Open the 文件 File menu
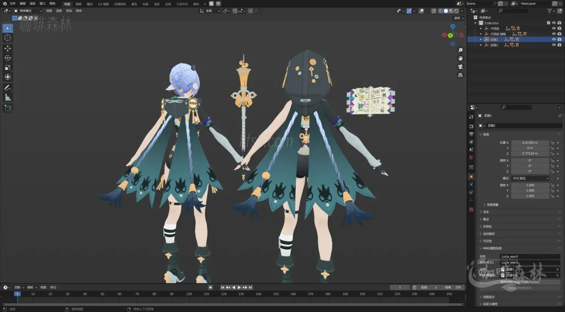565x312 pixels. pyautogui.click(x=13, y=4)
